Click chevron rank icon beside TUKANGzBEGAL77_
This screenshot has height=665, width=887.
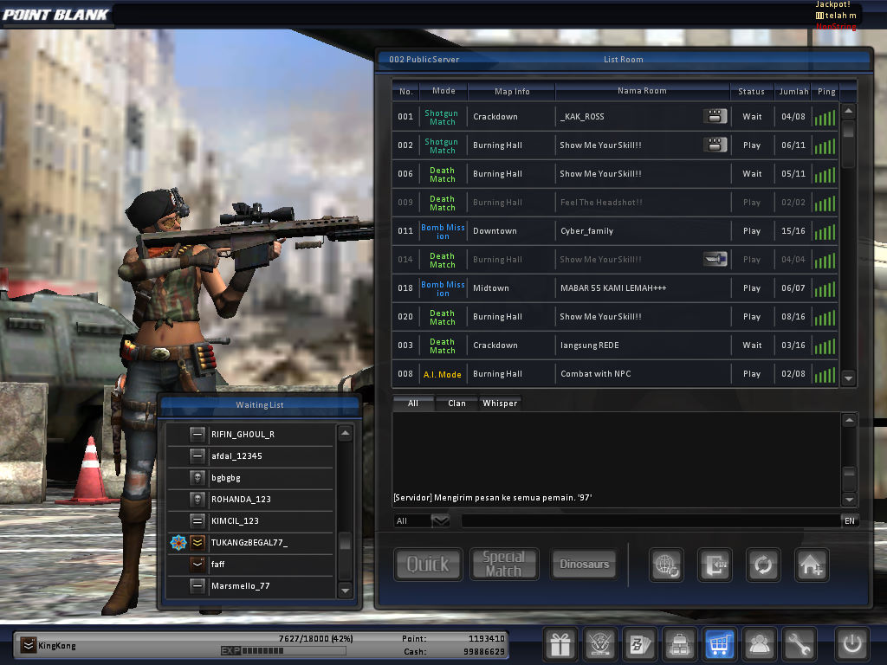click(197, 543)
